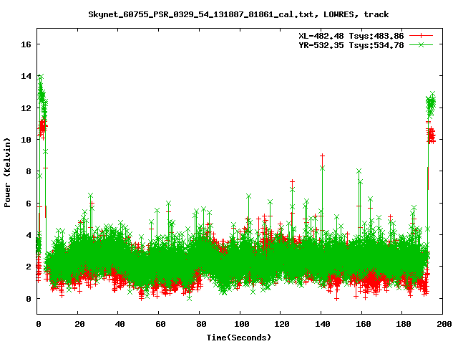Click y-axis tick label 14
The width and height of the screenshot is (458, 344).
point(26,76)
